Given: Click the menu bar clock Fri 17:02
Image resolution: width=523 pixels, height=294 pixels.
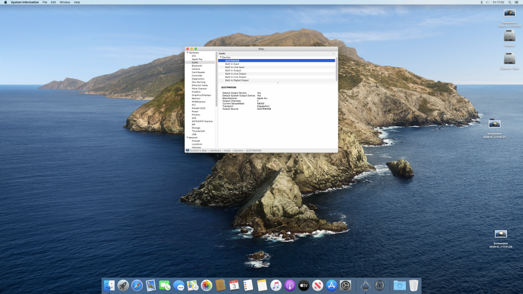Looking at the screenshot, I should (x=498, y=2).
